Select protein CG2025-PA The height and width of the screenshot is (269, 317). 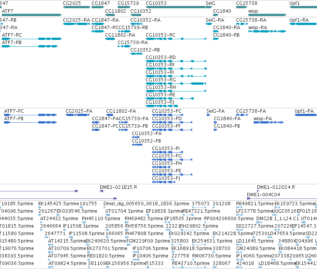click(x=77, y=115)
